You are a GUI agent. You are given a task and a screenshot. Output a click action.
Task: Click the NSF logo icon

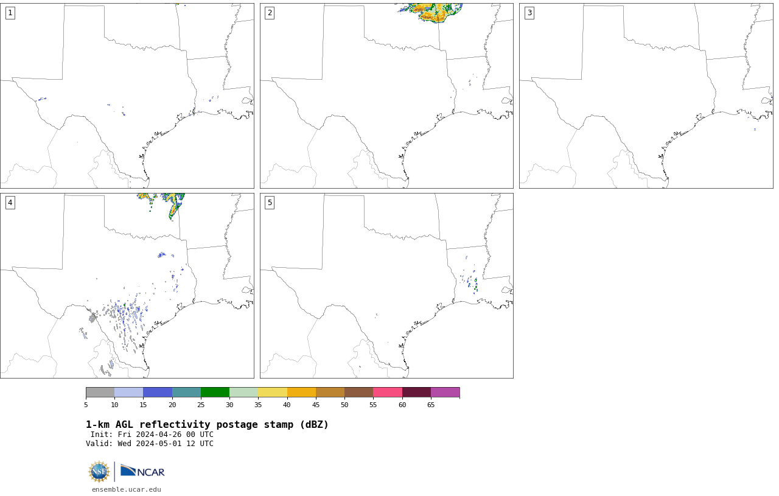click(x=99, y=472)
